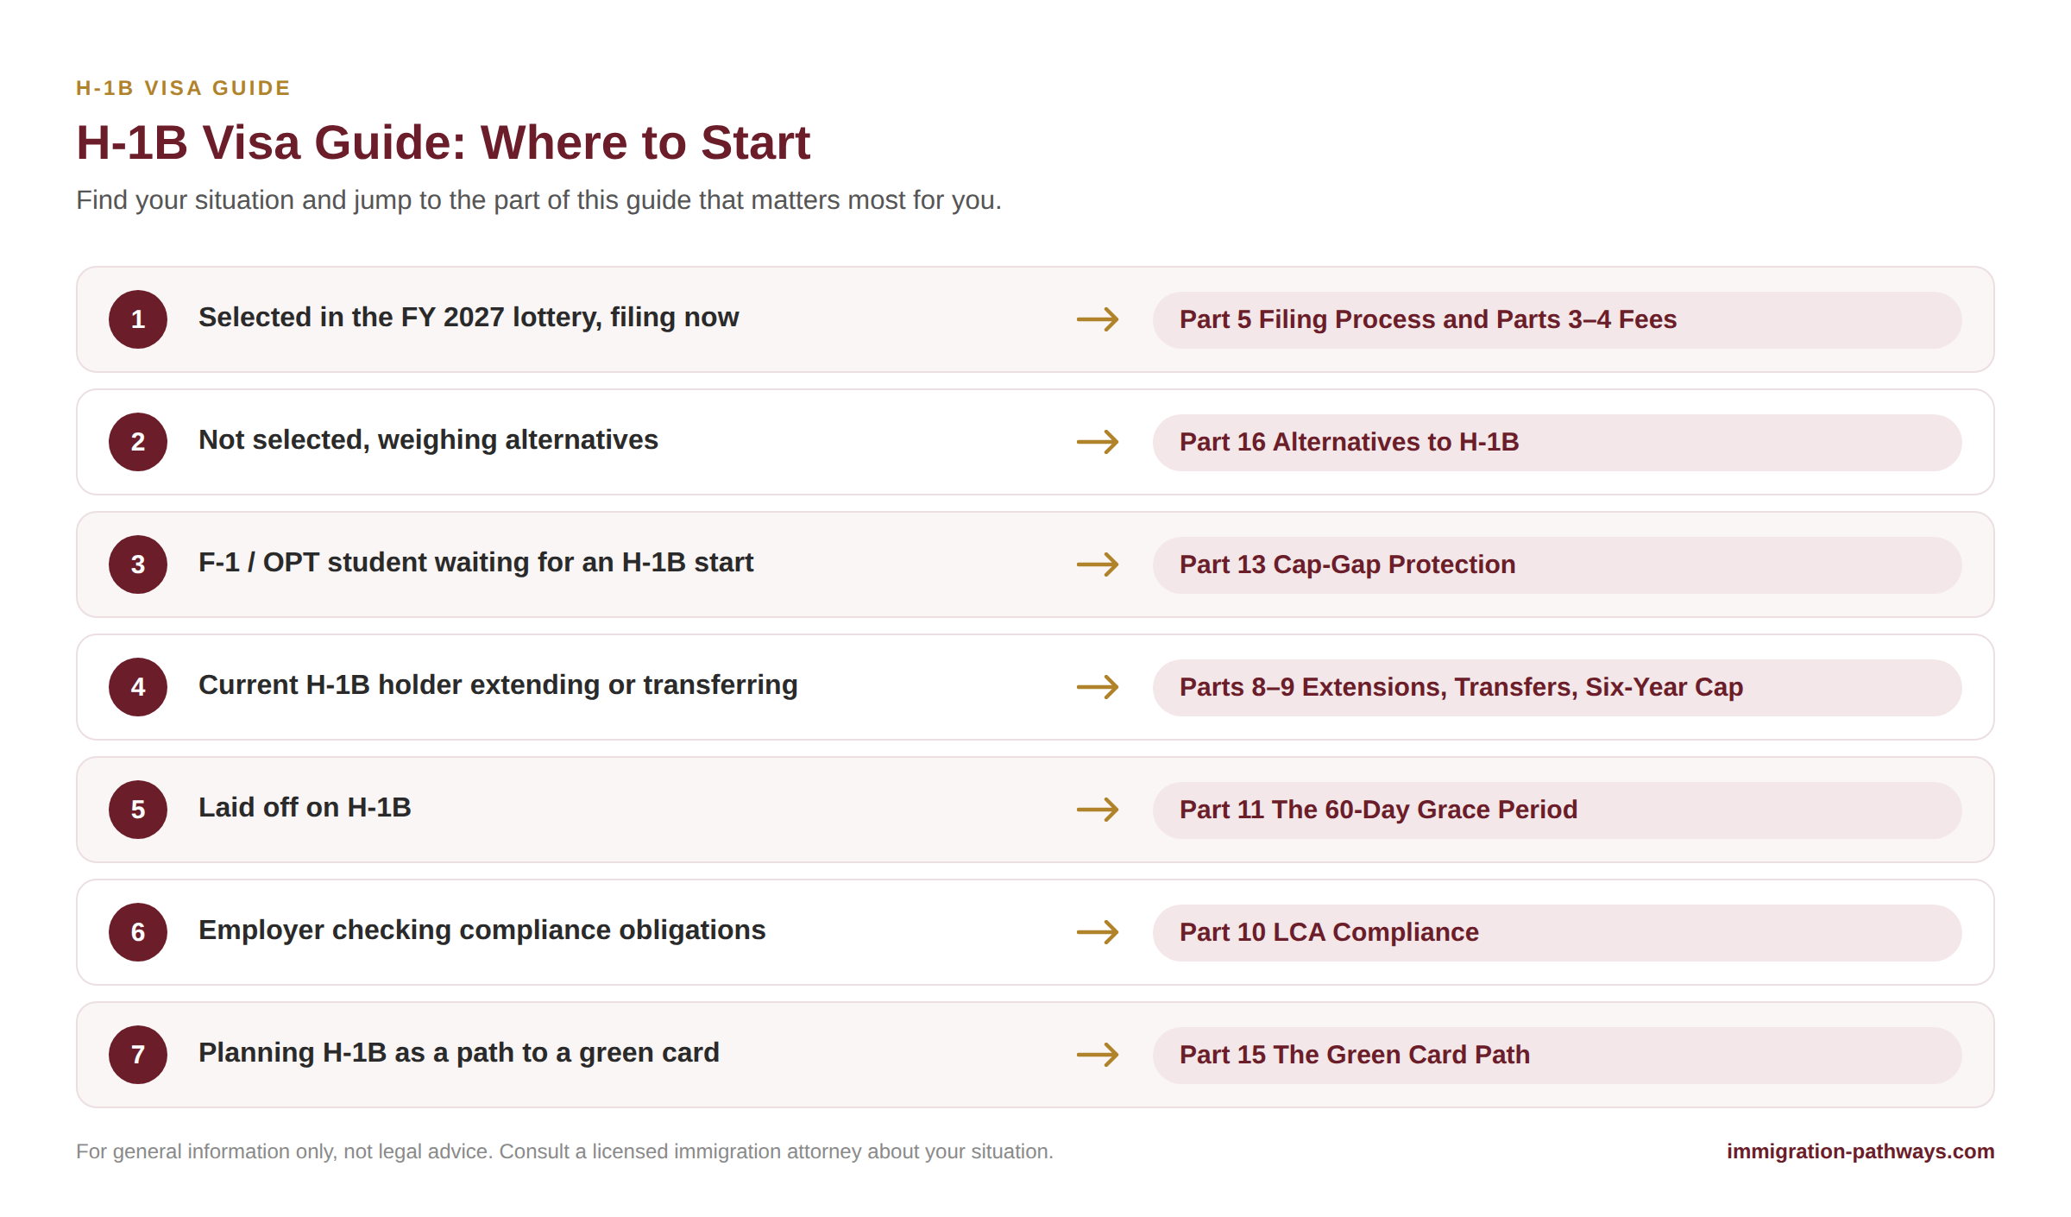Click the number 3 circle badge
2071x1217 pixels.
click(x=138, y=564)
